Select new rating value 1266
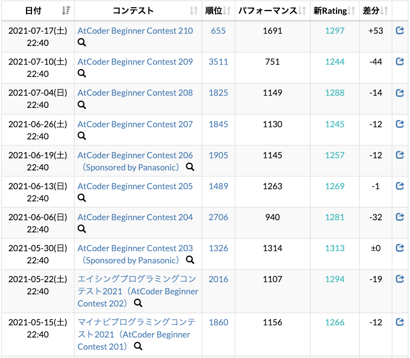The width and height of the screenshot is (410, 358). (x=335, y=323)
